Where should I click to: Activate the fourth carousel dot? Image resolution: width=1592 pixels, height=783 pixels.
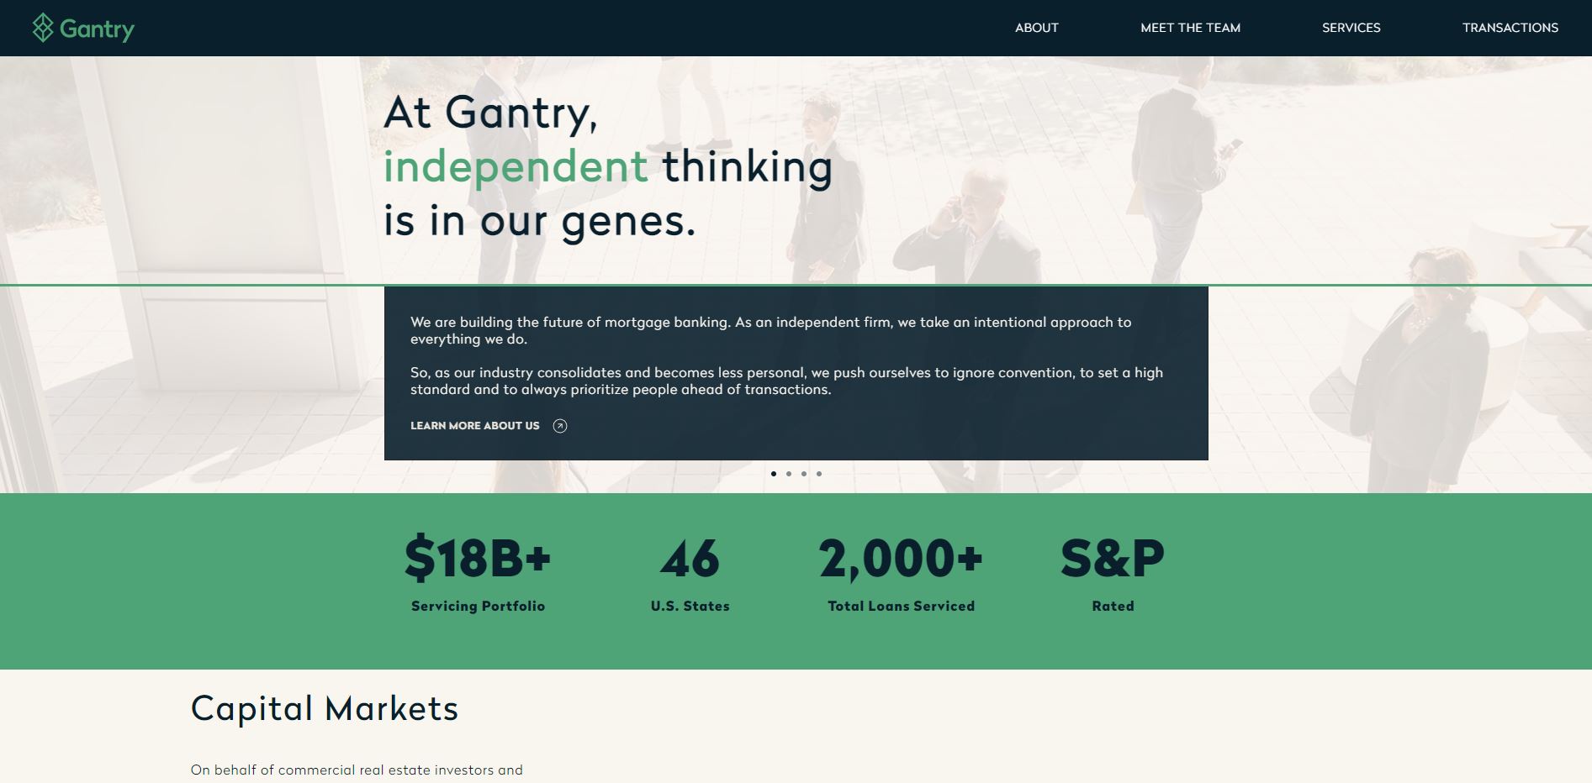(819, 473)
